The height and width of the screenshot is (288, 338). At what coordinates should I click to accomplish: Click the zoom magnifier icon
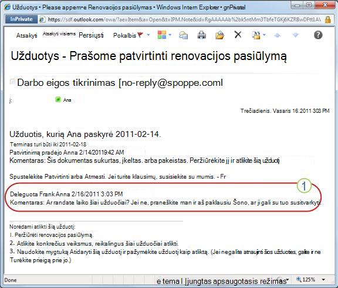(x=299, y=279)
